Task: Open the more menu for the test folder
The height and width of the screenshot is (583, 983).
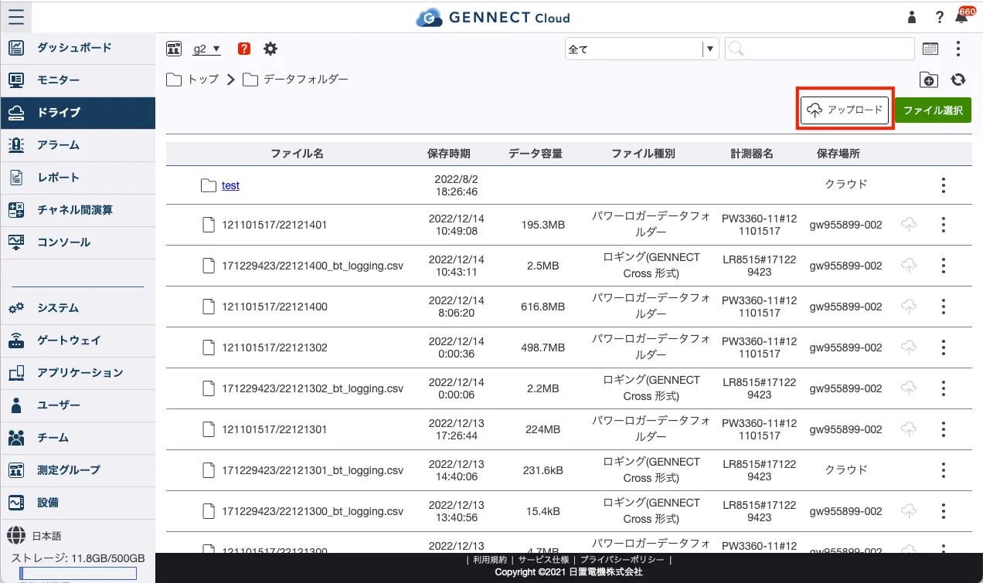Action: coord(943,185)
